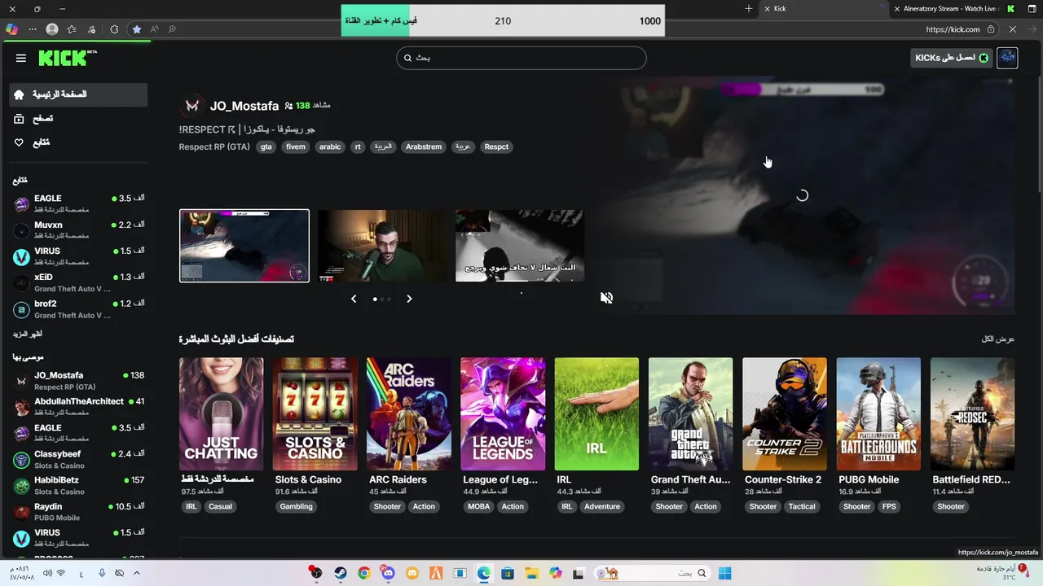Click Gambling tag under Slots & Casino
The width and height of the screenshot is (1043, 586).
pos(297,506)
